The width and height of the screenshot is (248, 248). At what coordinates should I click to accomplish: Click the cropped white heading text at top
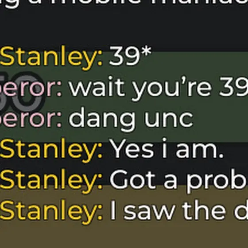(x=124, y=4)
